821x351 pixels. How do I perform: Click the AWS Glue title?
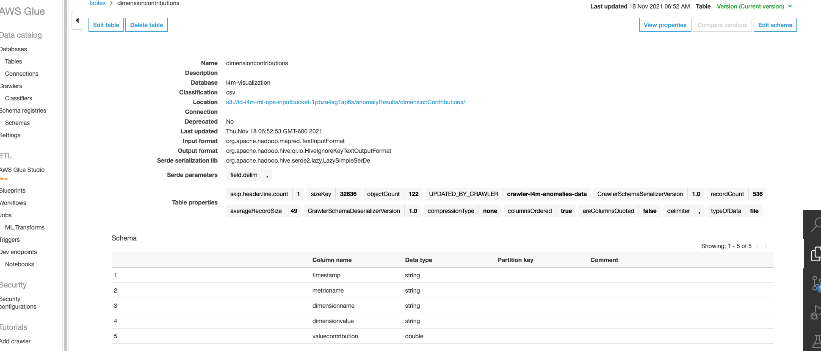pyautogui.click(x=22, y=11)
